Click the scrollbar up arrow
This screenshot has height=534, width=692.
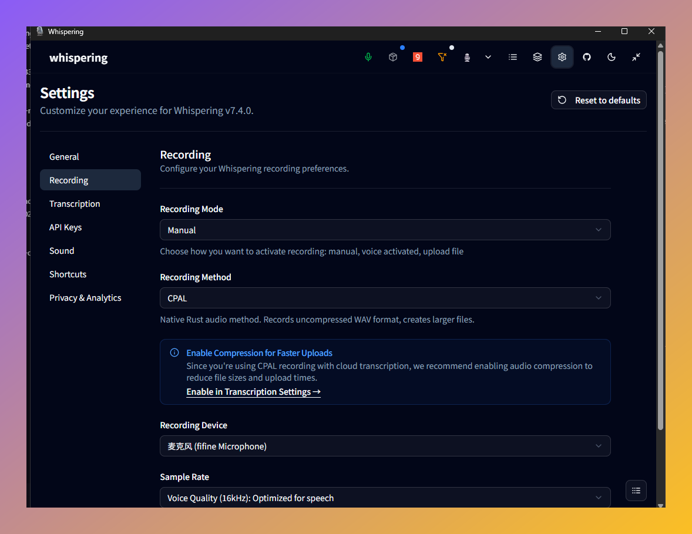pos(660,45)
